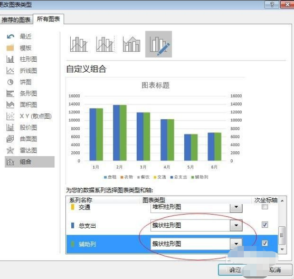294x279 pixels.
Task: Choose the 雷达图 radar chart category
Action: pyautogui.click(x=28, y=150)
